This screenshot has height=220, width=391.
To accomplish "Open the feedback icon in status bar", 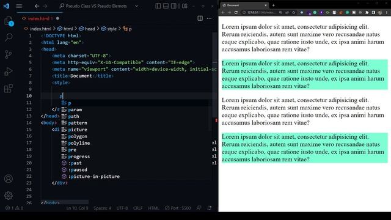I will click(199, 208).
